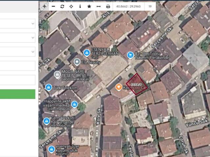Image resolution: width=210 pixels, height=157 pixels.
Task: Click Ela Beauty location marker
Action: click(x=77, y=62)
